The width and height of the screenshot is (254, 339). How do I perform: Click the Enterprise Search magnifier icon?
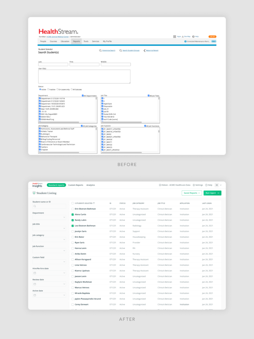100,50
